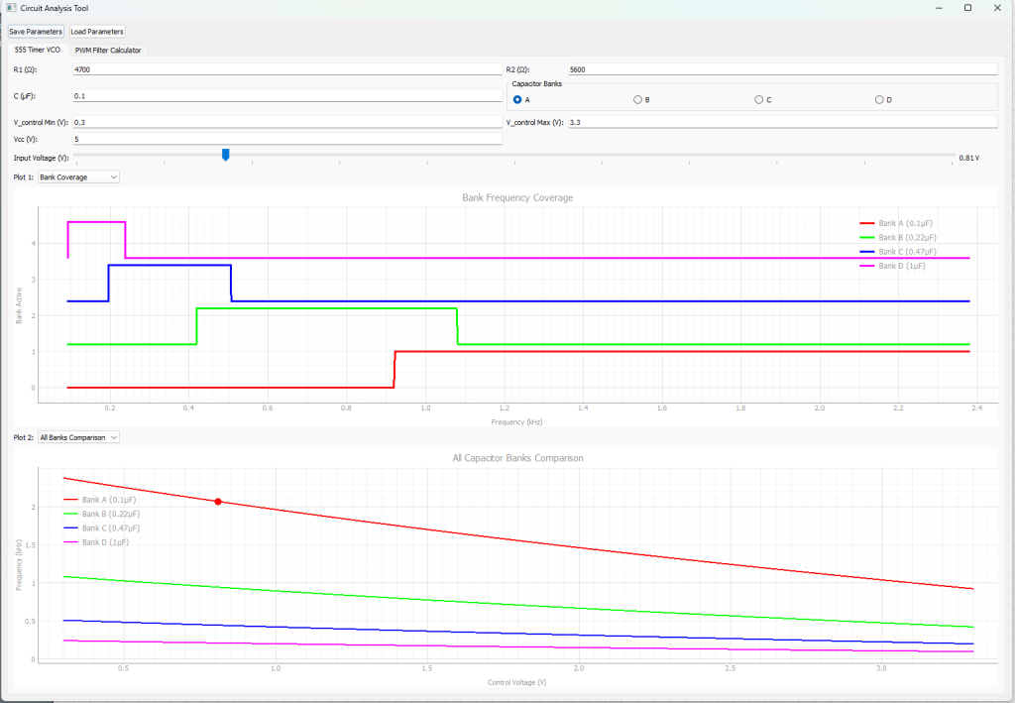Focus the R2 resistance input field
This screenshot has width=1015, height=703.
point(781,70)
